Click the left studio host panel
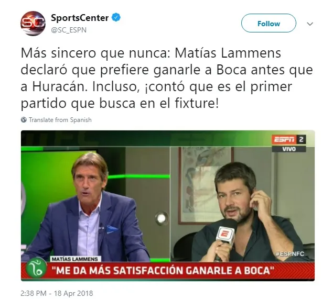 (95, 204)
